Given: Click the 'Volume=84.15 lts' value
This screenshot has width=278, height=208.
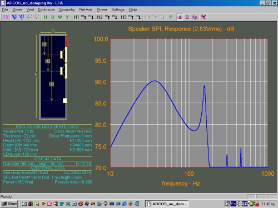Looking at the screenshot, I should coord(18,131).
